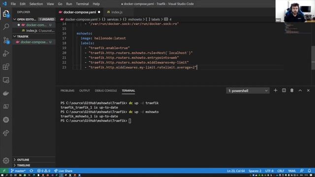Click master branch in status bar

[18, 171]
